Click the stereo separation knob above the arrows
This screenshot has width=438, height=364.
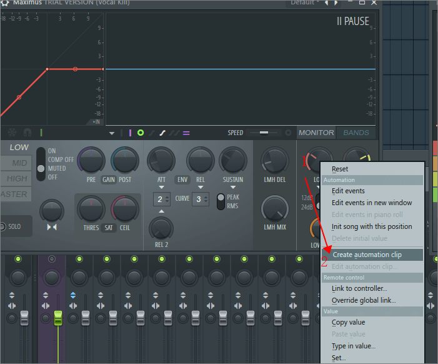pos(51,210)
